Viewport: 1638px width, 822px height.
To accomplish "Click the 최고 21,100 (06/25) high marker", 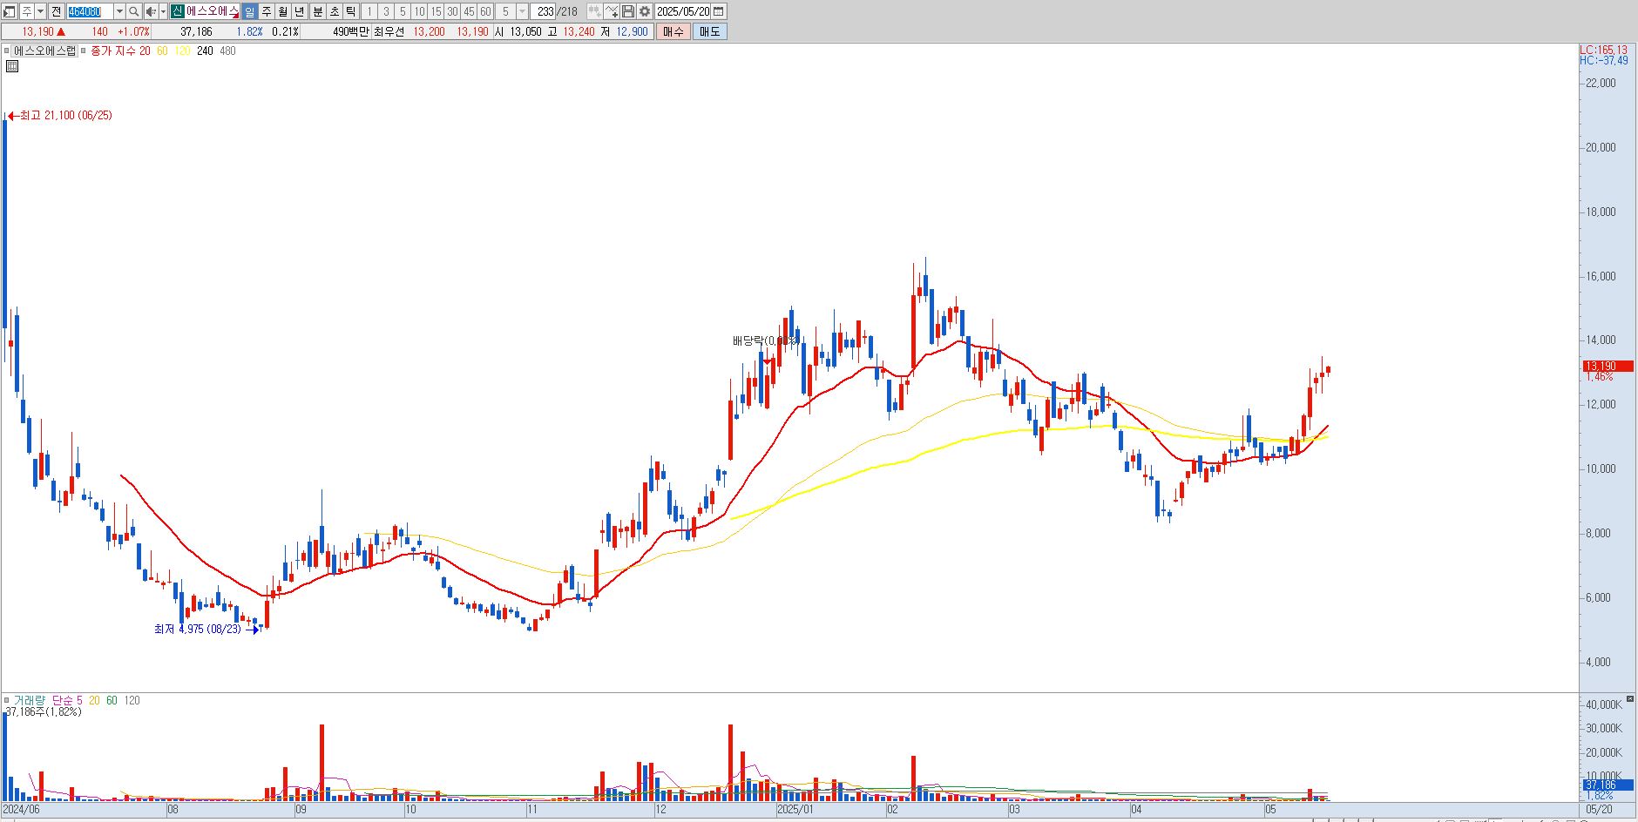I will pos(60,115).
